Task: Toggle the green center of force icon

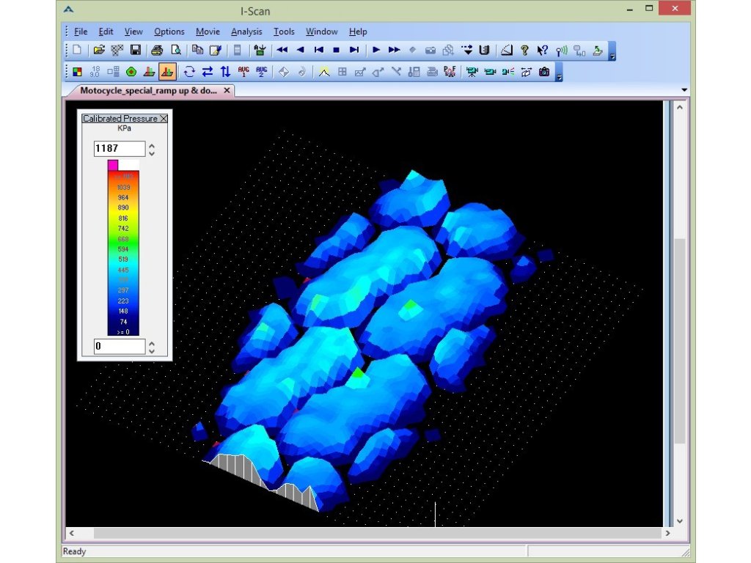Action: click(131, 72)
